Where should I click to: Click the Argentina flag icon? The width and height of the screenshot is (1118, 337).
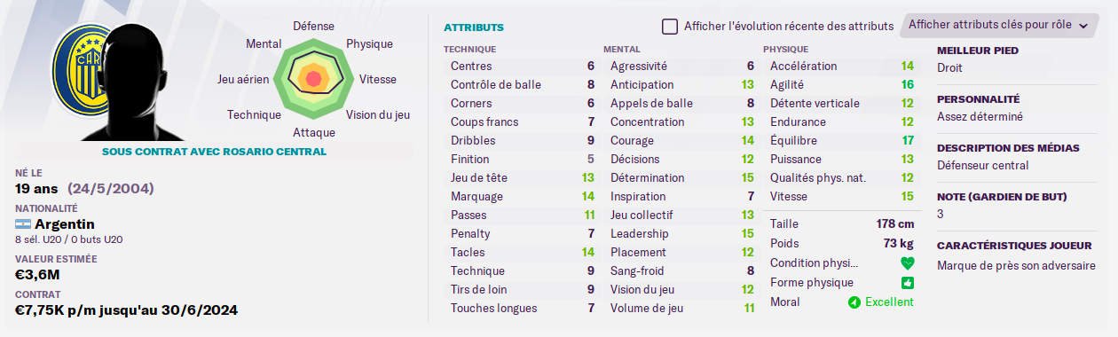pos(23,224)
